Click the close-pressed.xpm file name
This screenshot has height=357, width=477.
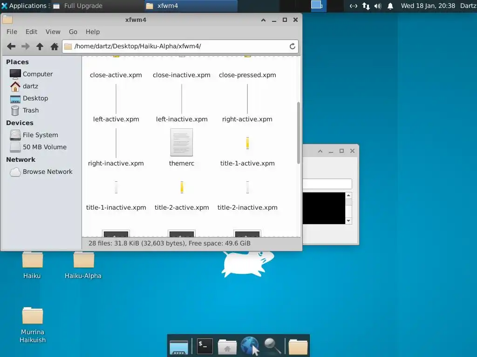click(x=247, y=75)
